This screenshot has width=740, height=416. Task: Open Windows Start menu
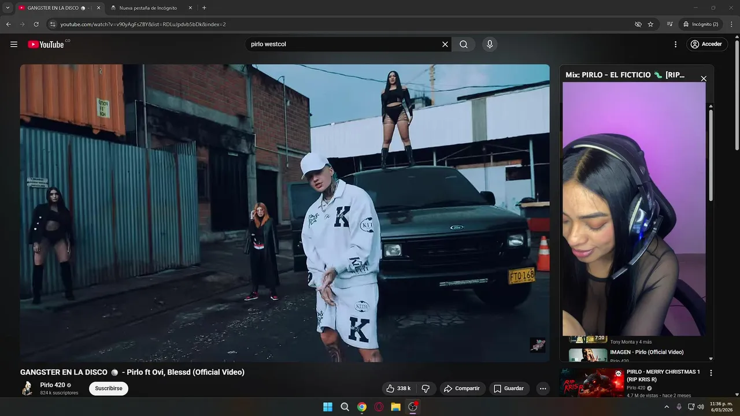(x=328, y=407)
